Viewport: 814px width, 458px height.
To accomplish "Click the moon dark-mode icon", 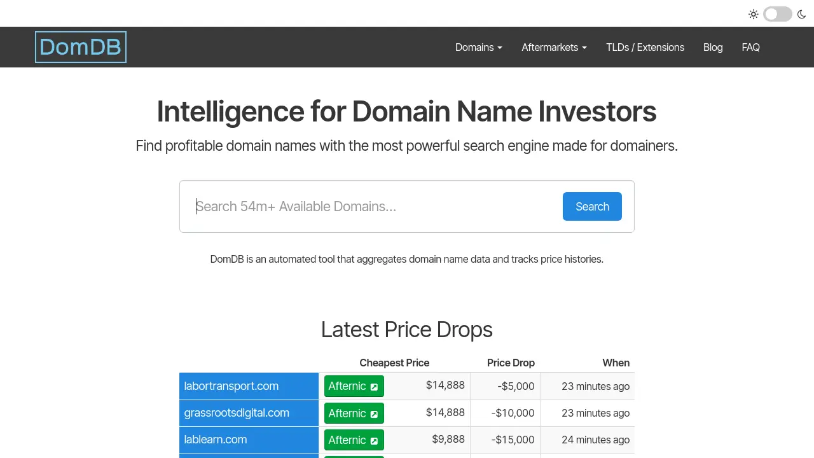I will point(801,14).
